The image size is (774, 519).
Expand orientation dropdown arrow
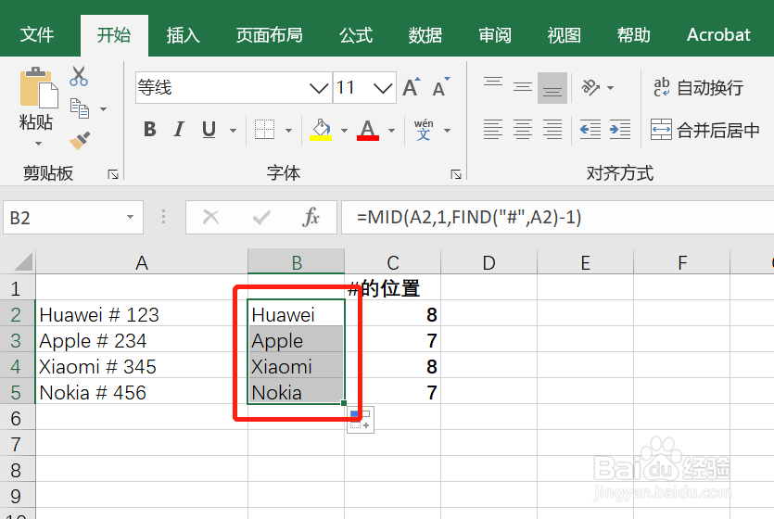611,88
